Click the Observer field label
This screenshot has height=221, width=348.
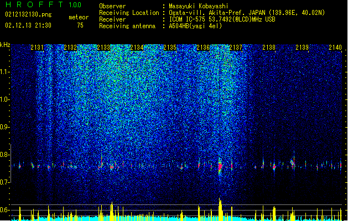click(x=112, y=6)
